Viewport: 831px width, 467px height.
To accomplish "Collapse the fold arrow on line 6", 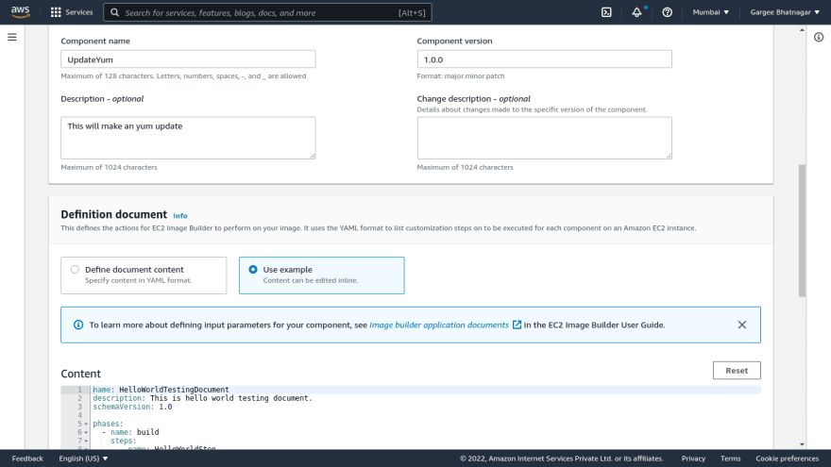I will [86, 433].
